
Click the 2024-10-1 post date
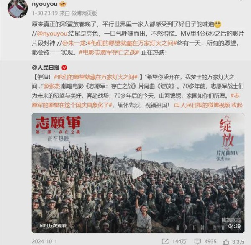tap(44, 242)
